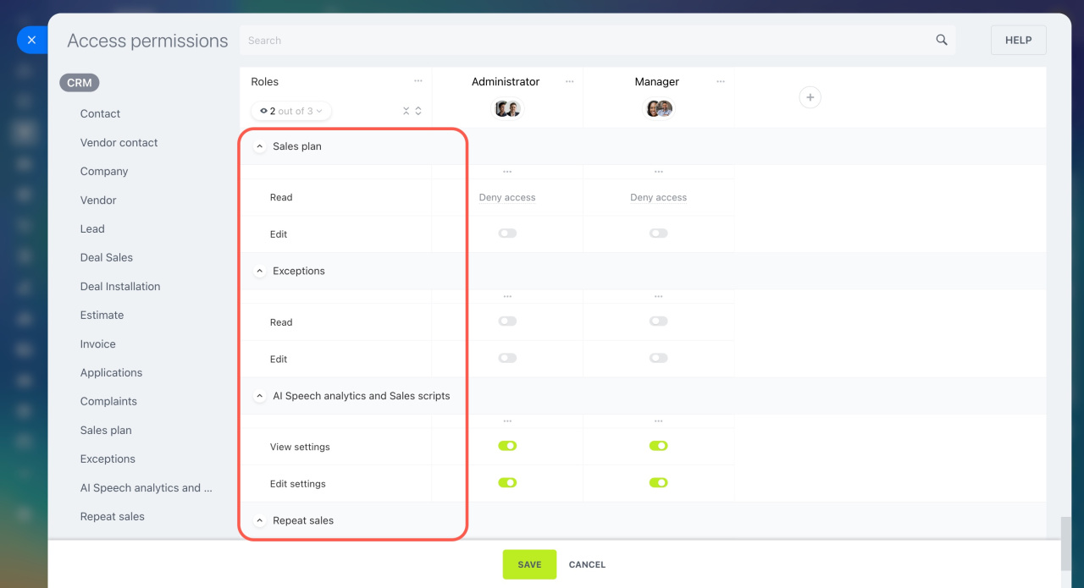The width and height of the screenshot is (1084, 588).
Task: Go to Invoice in the sidebar
Action: [98, 343]
